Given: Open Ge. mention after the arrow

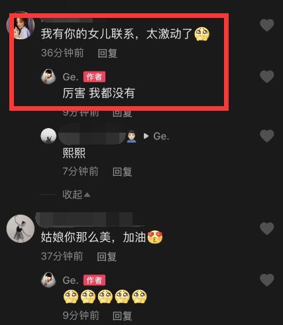Looking at the screenshot, I should pos(161,136).
